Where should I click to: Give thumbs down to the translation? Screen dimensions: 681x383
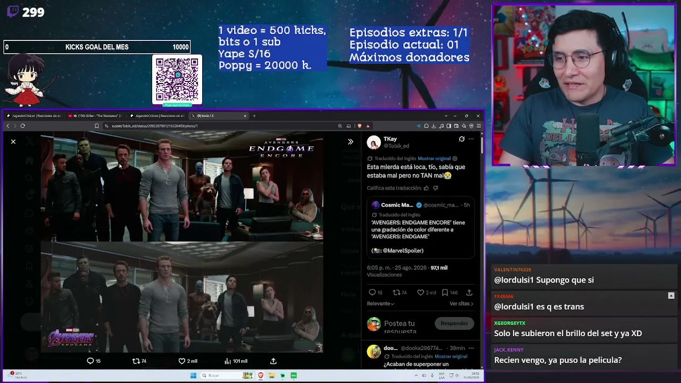pyautogui.click(x=436, y=188)
